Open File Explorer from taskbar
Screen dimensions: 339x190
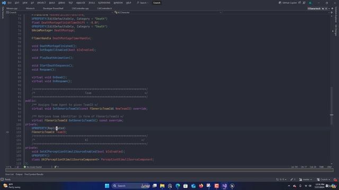(162, 186)
